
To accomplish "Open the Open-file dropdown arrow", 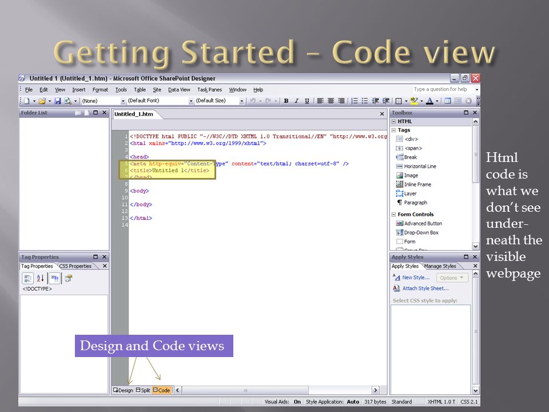I will [50, 101].
